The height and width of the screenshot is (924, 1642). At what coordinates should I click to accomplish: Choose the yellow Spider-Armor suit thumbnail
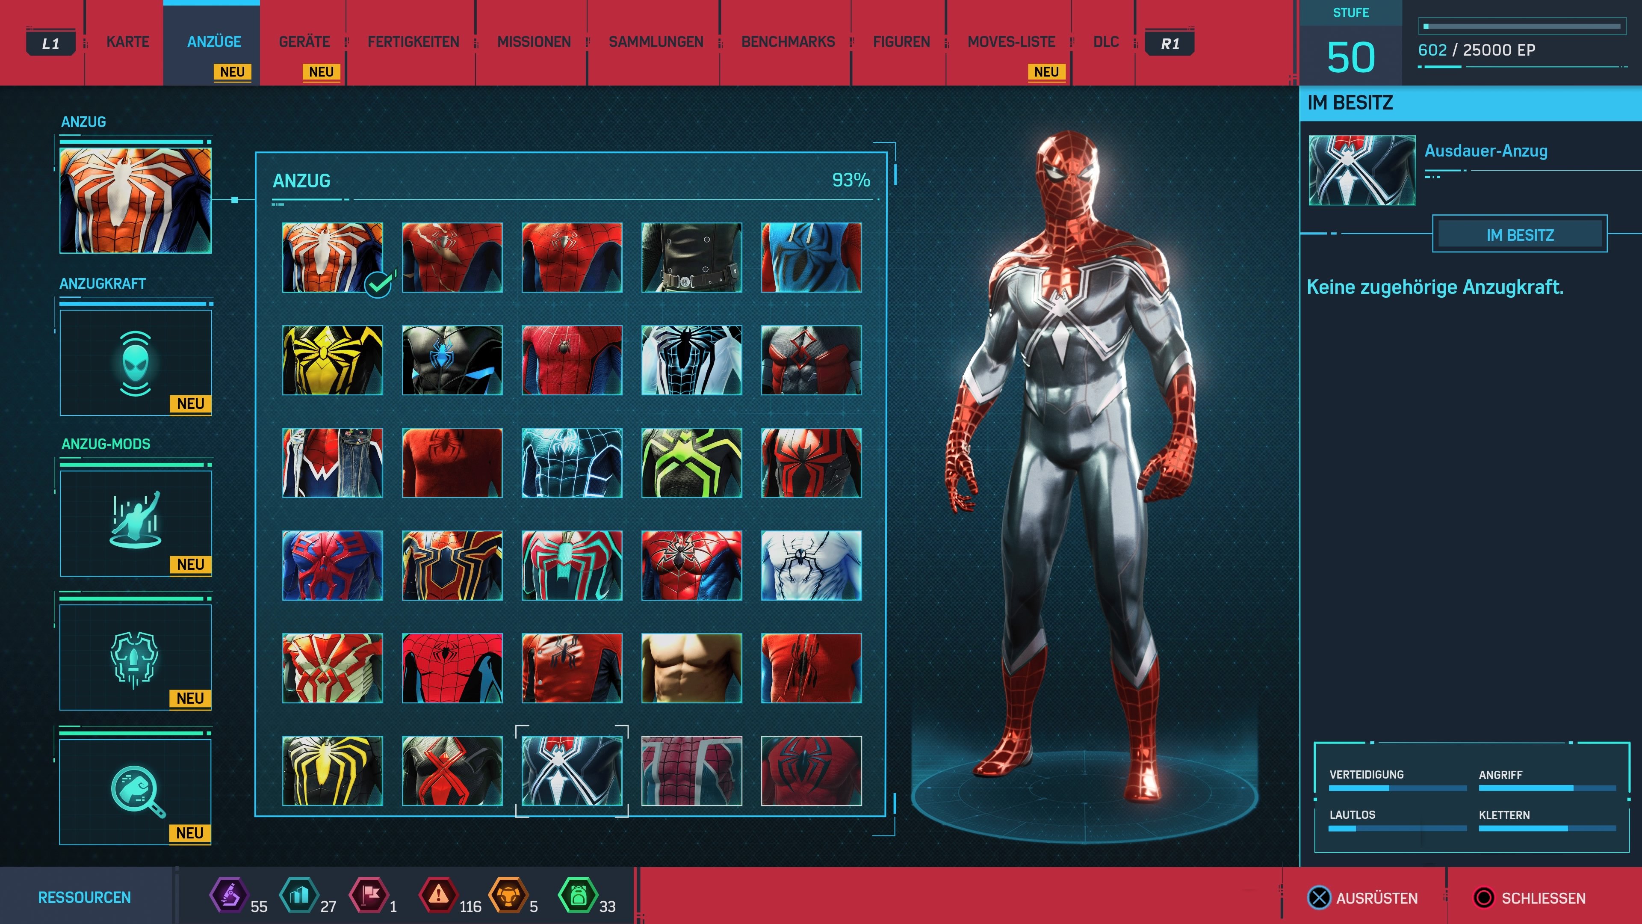(332, 360)
